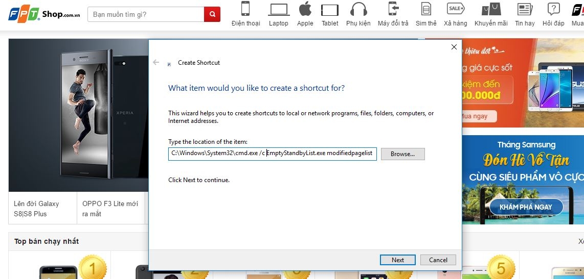Open the Phụ kiện headphones icon
Screen dimensions: 584x279
[358, 9]
